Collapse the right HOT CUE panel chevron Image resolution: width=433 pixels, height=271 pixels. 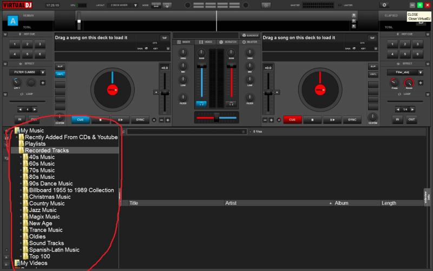[x=428, y=34]
